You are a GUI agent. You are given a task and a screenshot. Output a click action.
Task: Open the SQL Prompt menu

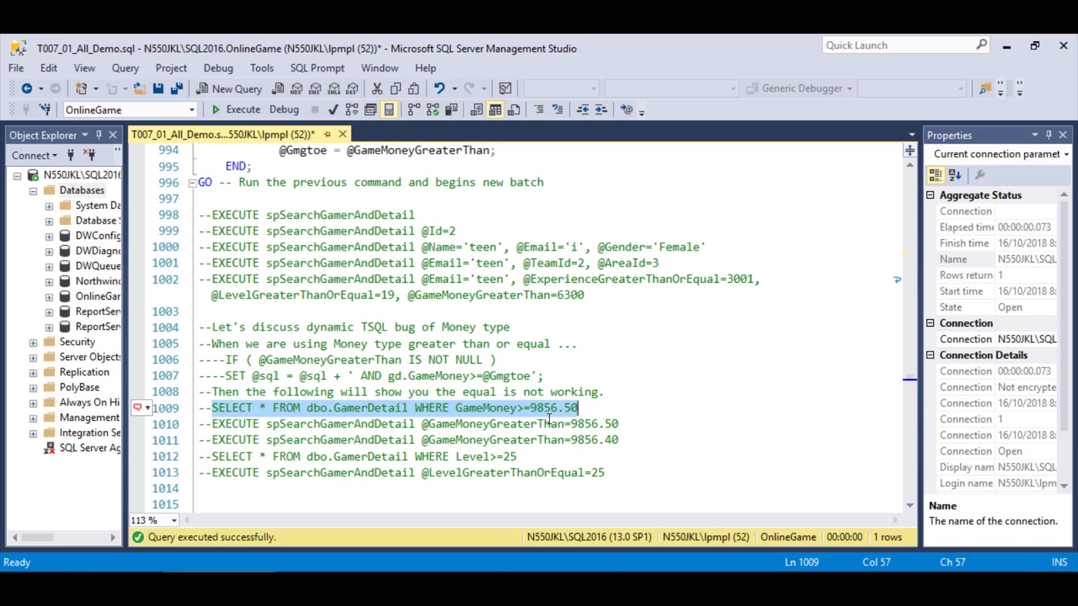click(317, 68)
